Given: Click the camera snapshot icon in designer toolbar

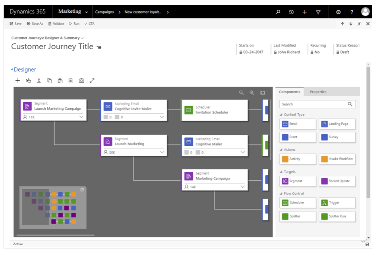Looking at the screenshot, I should (x=81, y=81).
